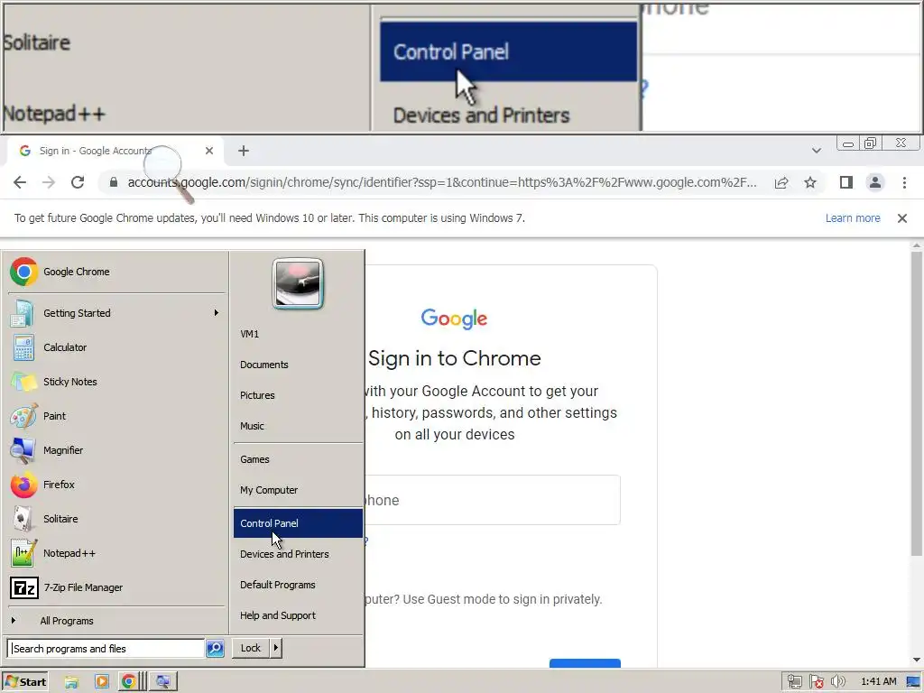Click the Chrome taskbar button
Screen dimensions: 924x693
coord(131,682)
